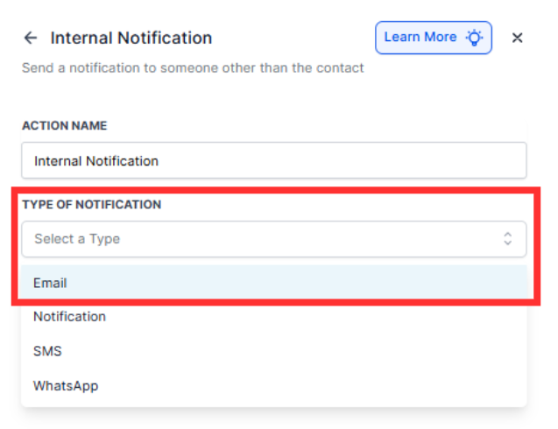This screenshot has height=429, width=558.
Task: Click the up-down chevron in type selector
Action: [507, 239]
